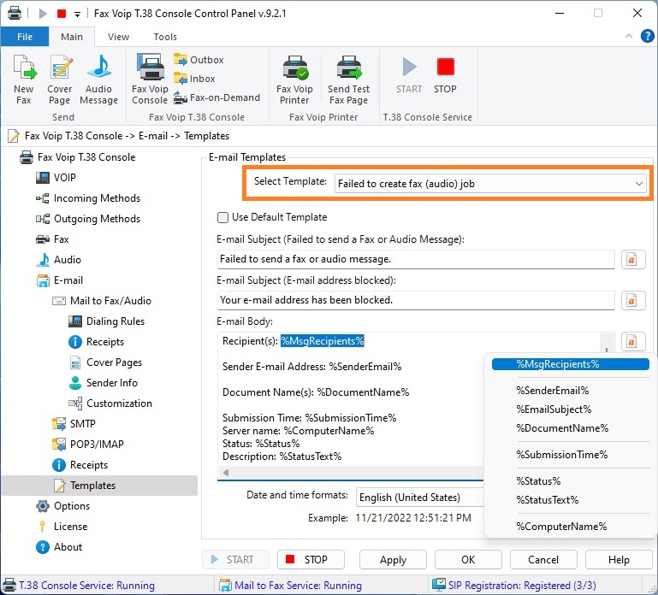The image size is (658, 595).
Task: Click the Failed to send subject field
Action: (416, 259)
